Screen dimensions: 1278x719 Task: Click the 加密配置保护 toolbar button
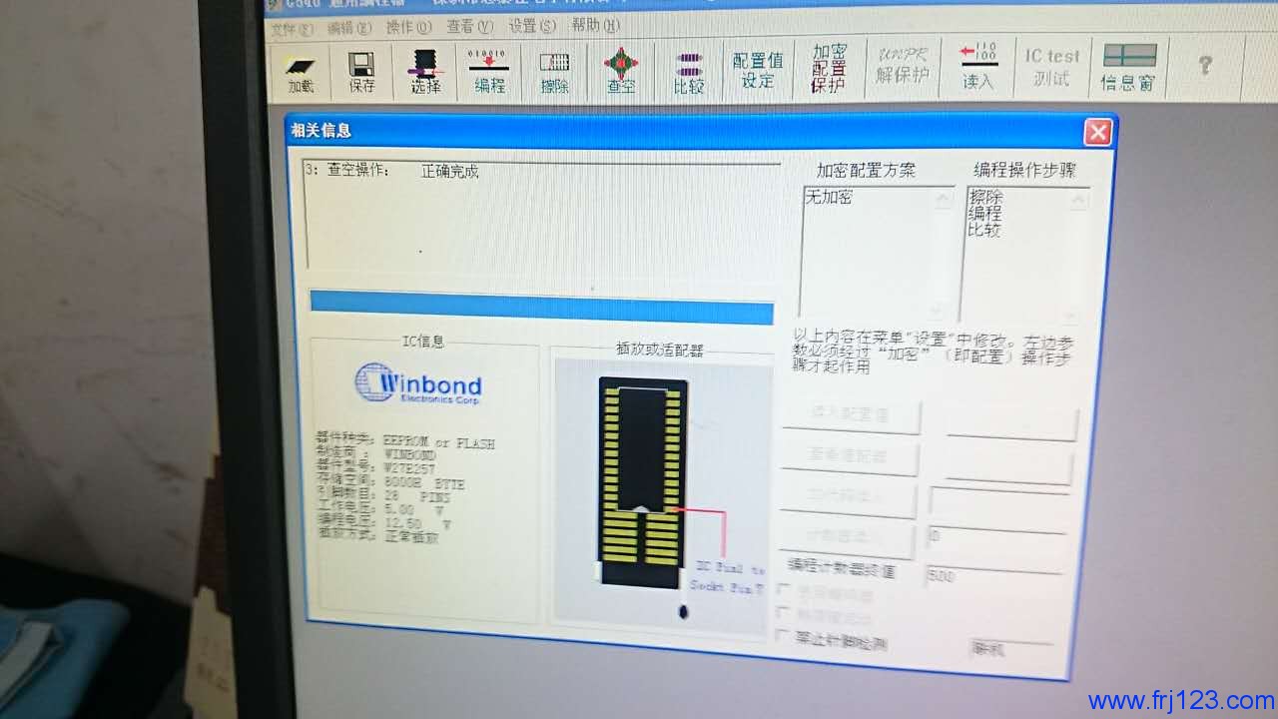coord(829,68)
